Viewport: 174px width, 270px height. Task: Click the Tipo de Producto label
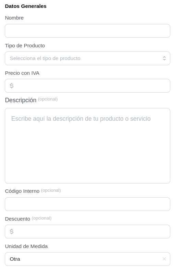pos(25,46)
